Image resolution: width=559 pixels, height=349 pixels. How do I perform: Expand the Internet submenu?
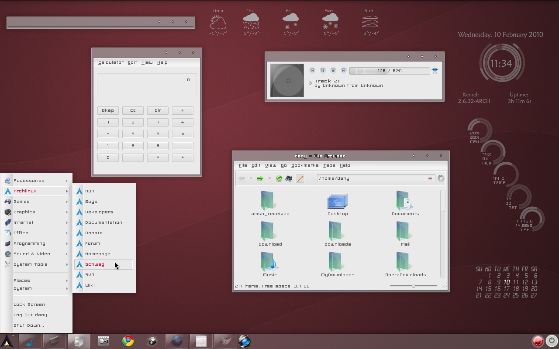37,222
